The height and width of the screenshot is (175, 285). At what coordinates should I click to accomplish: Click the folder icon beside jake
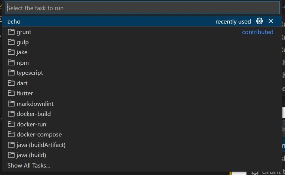click(11, 52)
